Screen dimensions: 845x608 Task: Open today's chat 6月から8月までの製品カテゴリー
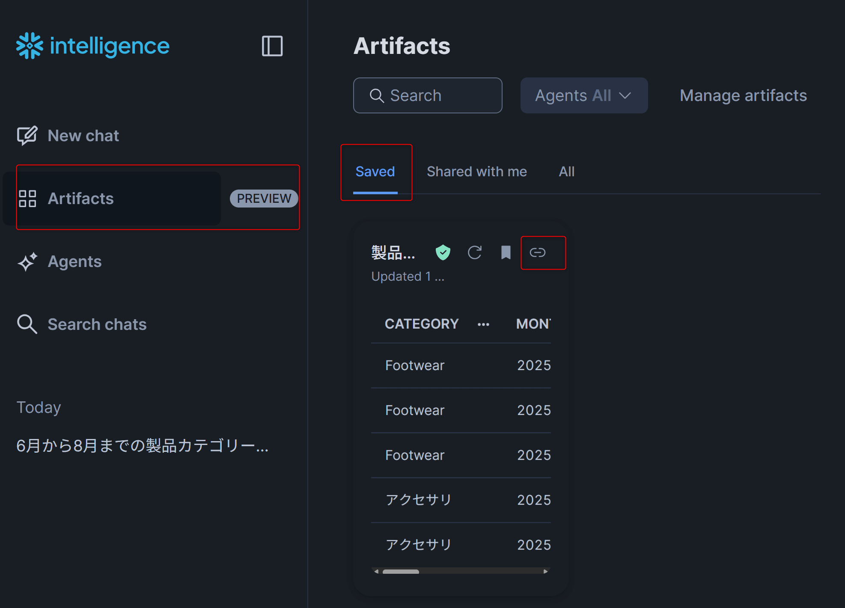point(142,445)
